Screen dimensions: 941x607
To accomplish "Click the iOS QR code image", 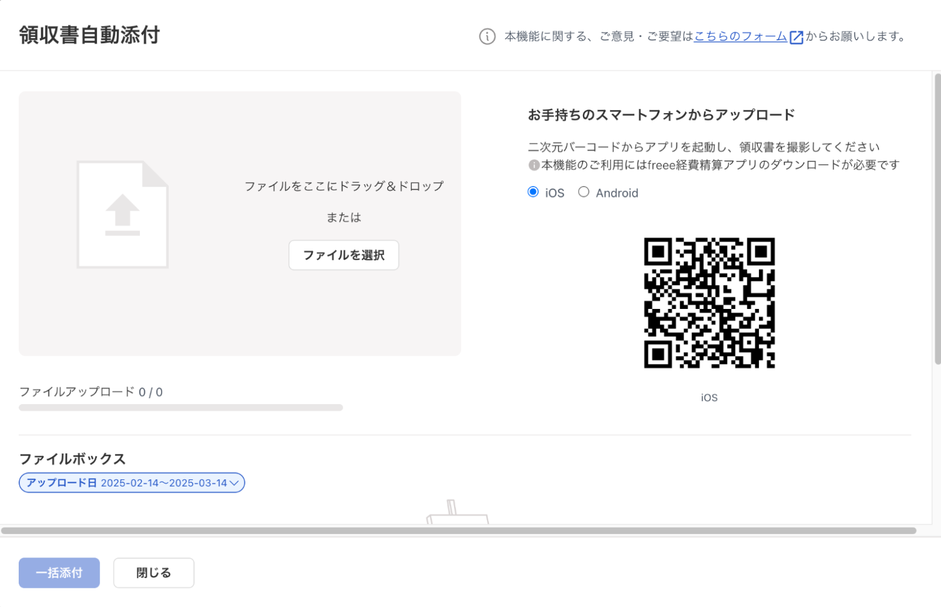I will (709, 303).
